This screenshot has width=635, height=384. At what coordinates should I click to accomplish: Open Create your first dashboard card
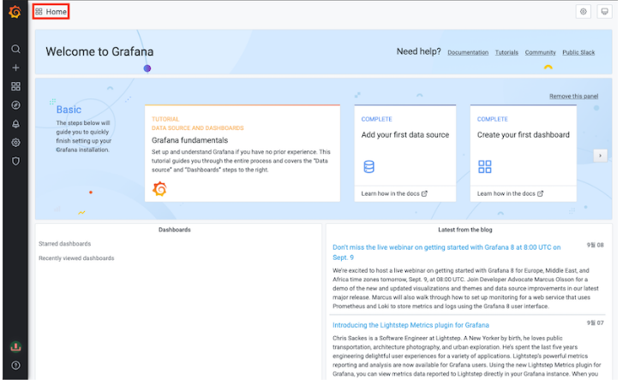coord(524,153)
